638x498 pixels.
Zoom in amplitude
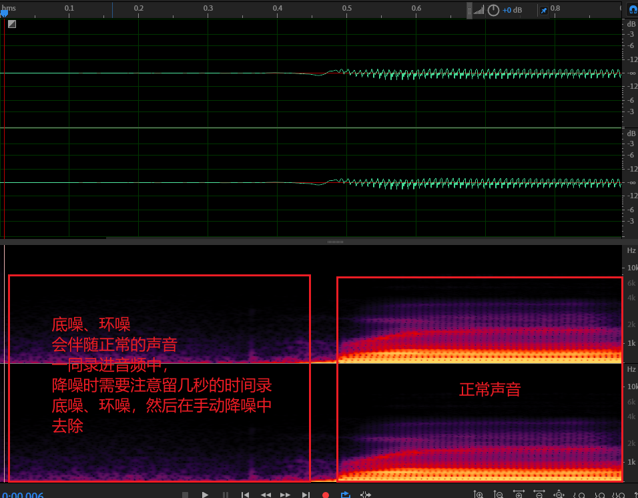tap(478, 495)
